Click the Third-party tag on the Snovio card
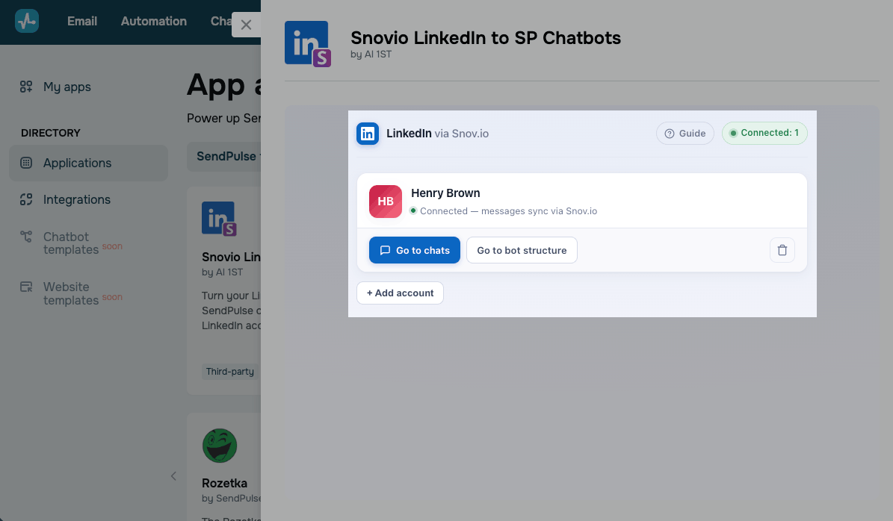The width and height of the screenshot is (893, 521). [x=230, y=372]
